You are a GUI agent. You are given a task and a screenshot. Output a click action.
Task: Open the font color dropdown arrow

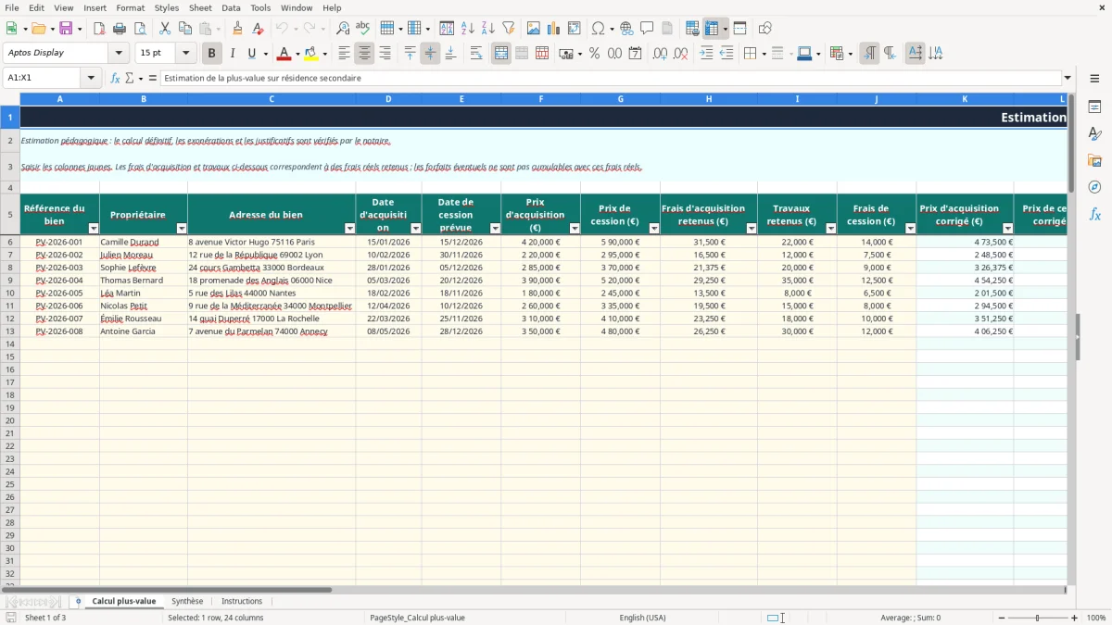(297, 54)
